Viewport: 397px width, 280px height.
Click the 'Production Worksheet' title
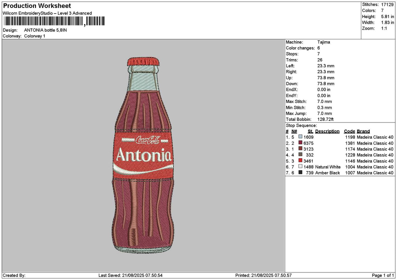pyautogui.click(x=37, y=6)
